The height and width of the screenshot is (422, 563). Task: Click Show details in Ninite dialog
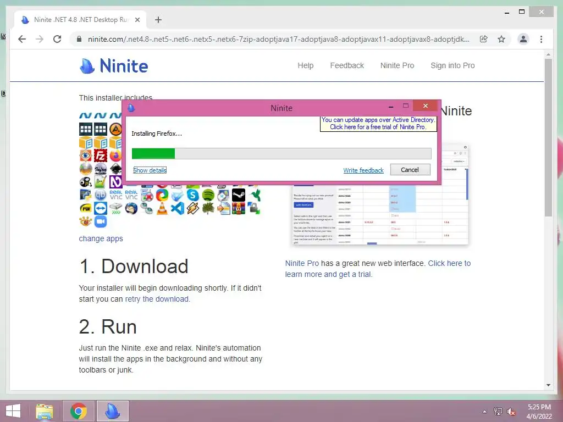click(150, 170)
